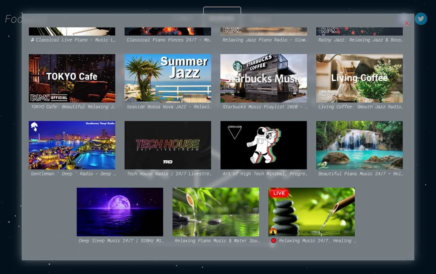Select the live zen stones relaxing music stream
This screenshot has height=274, width=436.
[311, 212]
